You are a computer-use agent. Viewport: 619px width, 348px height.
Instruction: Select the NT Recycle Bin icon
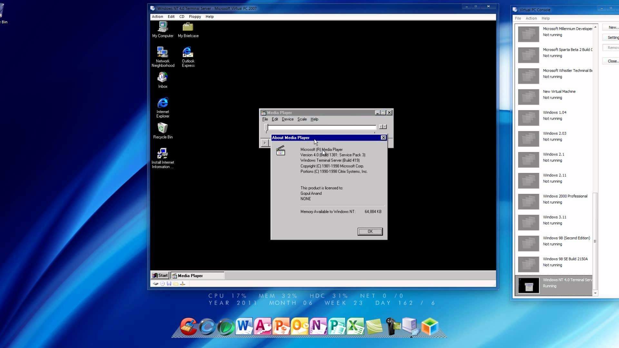pos(163,130)
